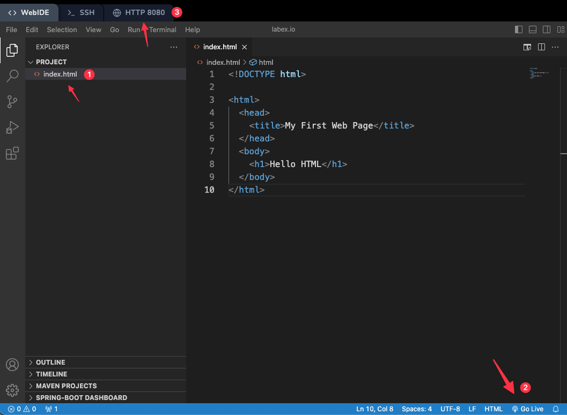Click UTF-8 encoding in status bar
567x415 pixels.
450,409
